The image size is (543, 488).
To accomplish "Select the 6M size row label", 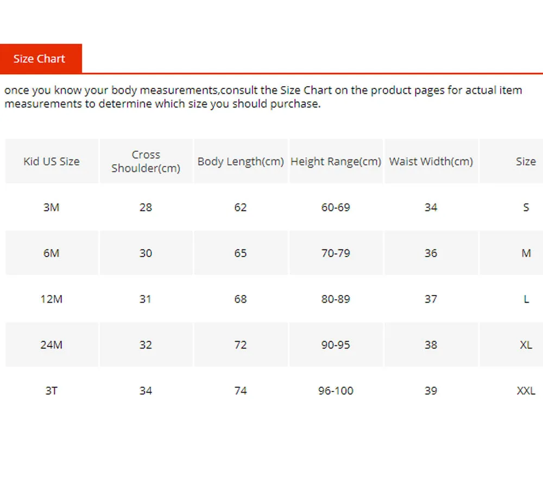I will pos(52,253).
